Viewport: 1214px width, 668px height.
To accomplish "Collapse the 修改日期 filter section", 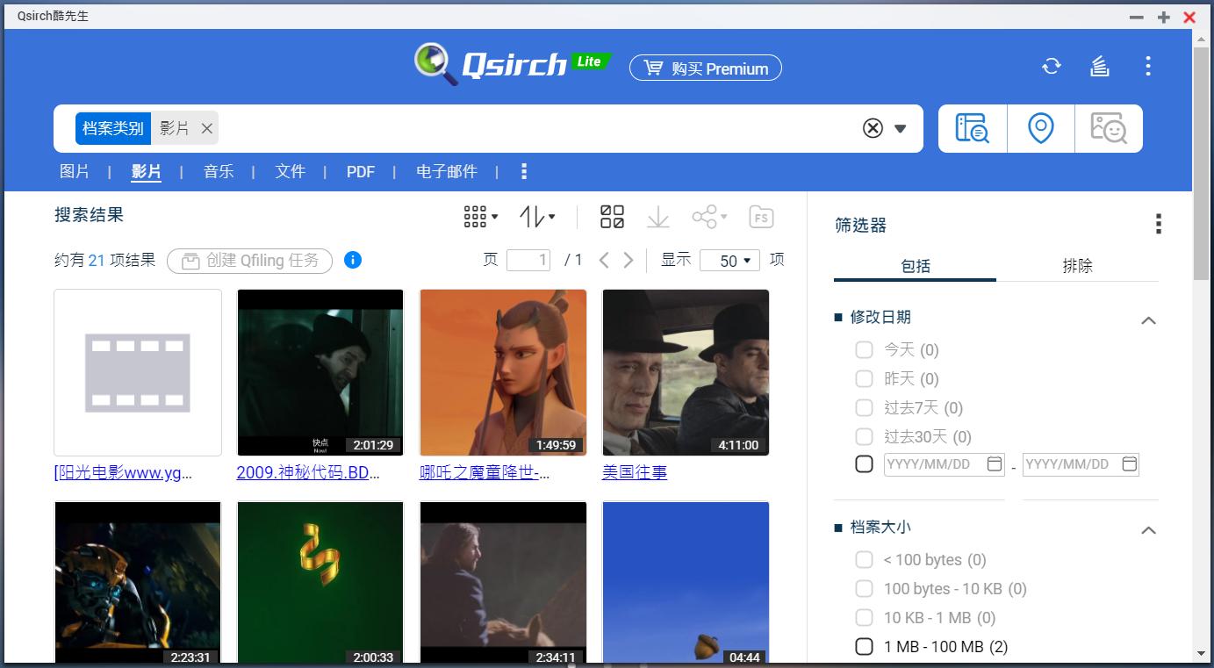I will 1148,320.
